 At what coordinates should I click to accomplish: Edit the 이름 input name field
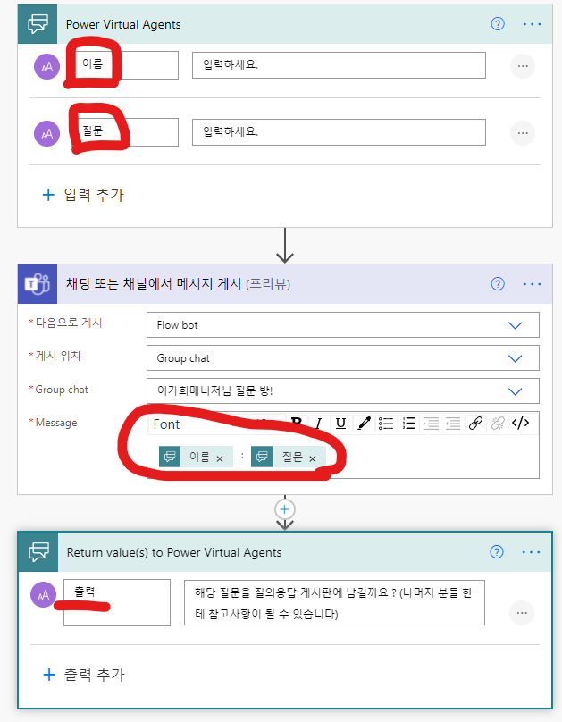tap(122, 65)
